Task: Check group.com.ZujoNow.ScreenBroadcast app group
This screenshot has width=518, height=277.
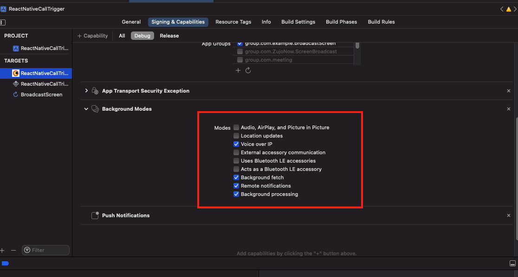Action: (240, 51)
